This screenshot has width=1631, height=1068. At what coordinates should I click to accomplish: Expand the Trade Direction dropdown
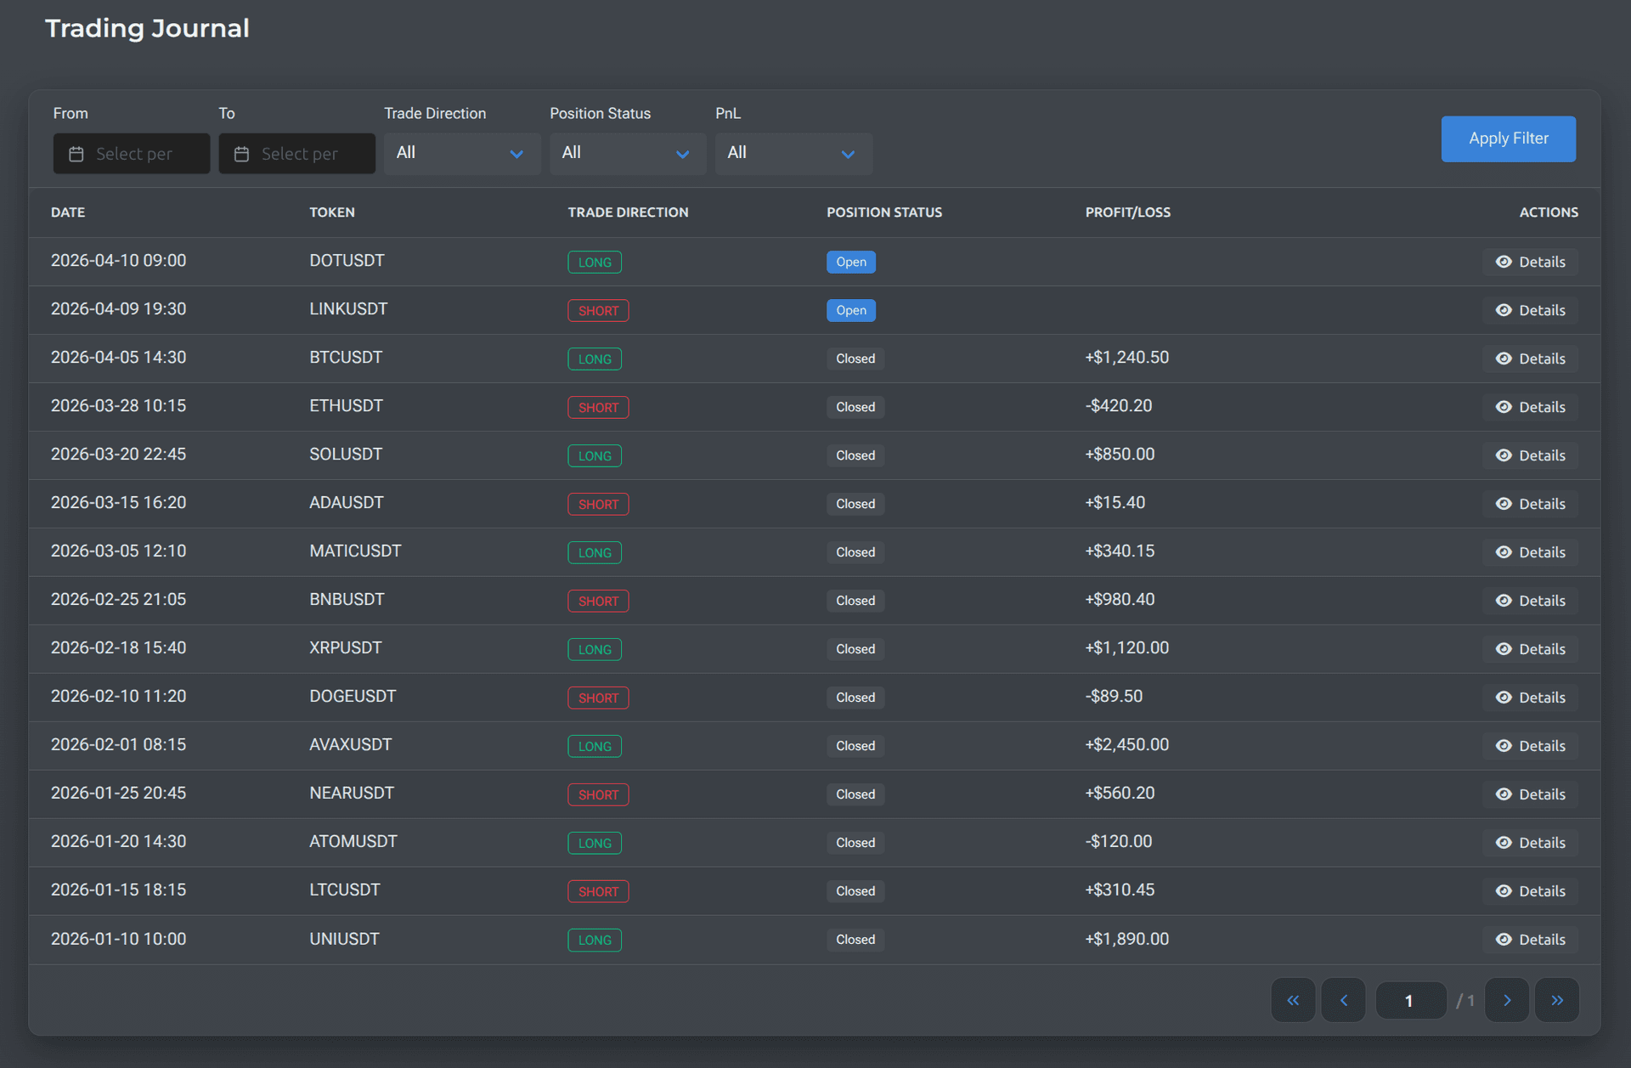pos(462,154)
